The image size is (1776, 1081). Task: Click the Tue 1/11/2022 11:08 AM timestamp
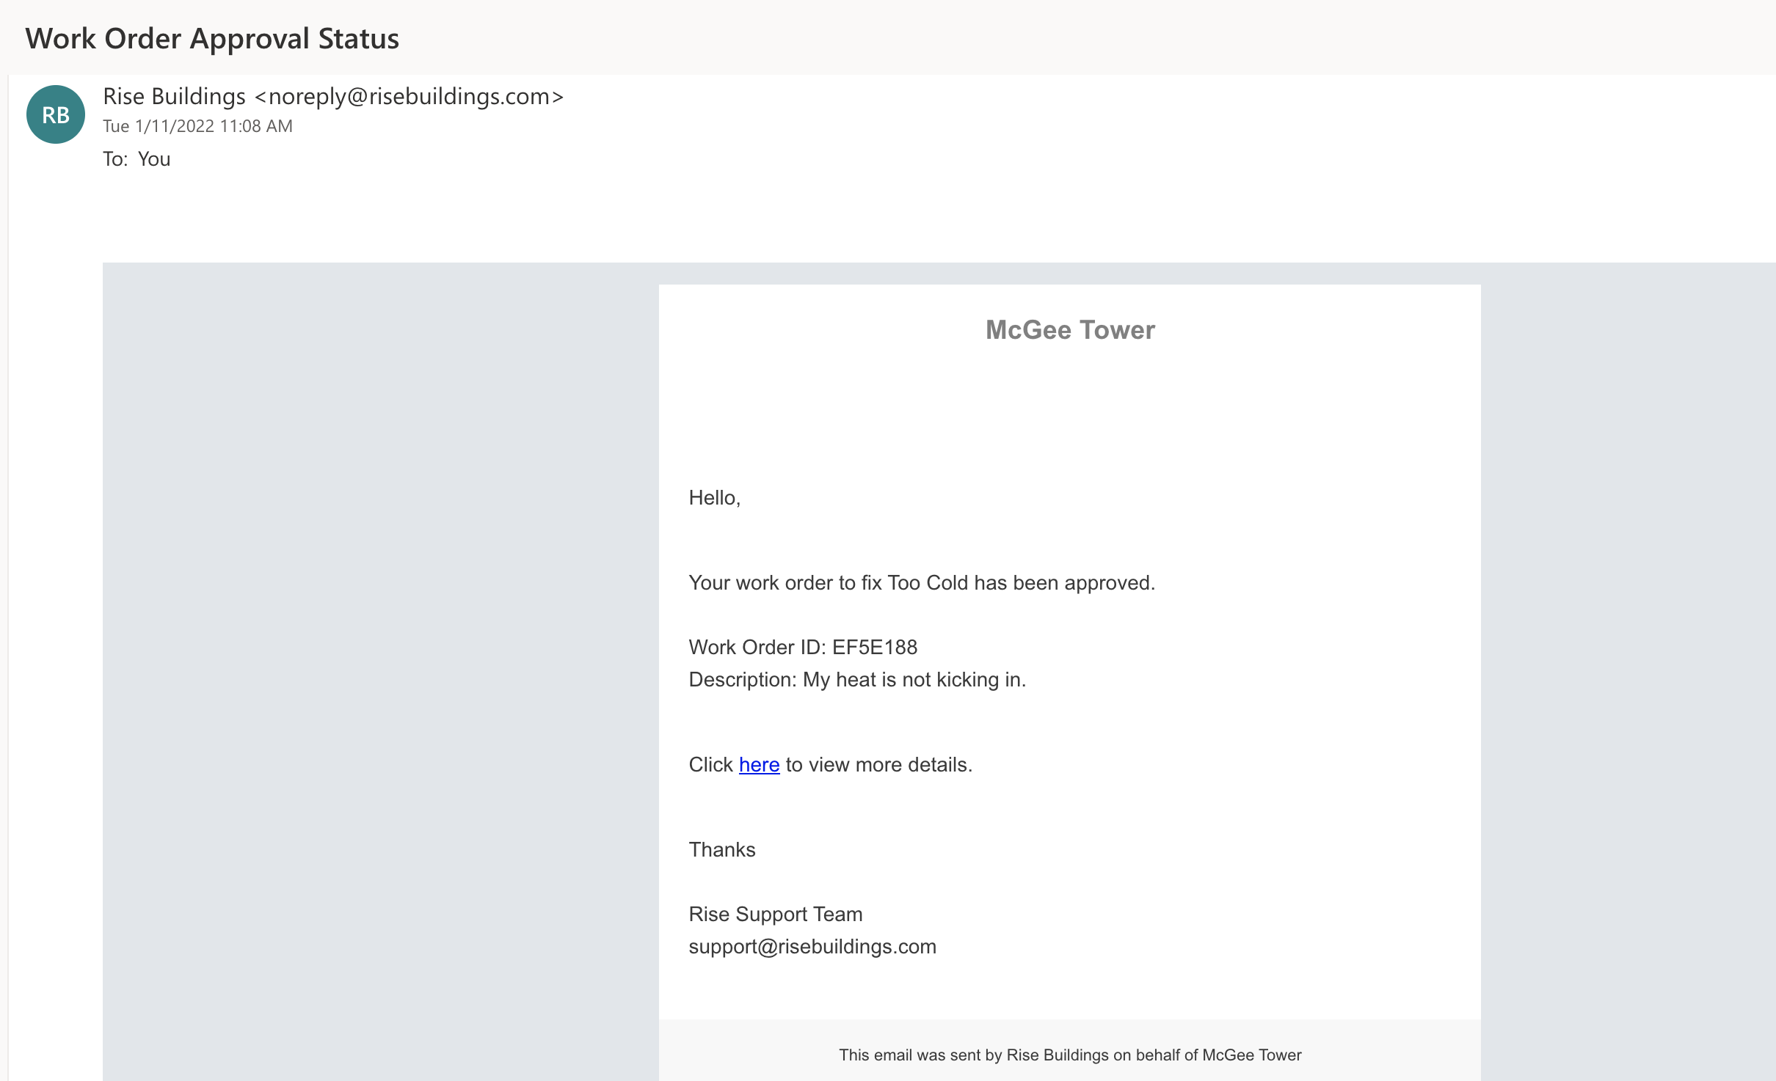(197, 126)
